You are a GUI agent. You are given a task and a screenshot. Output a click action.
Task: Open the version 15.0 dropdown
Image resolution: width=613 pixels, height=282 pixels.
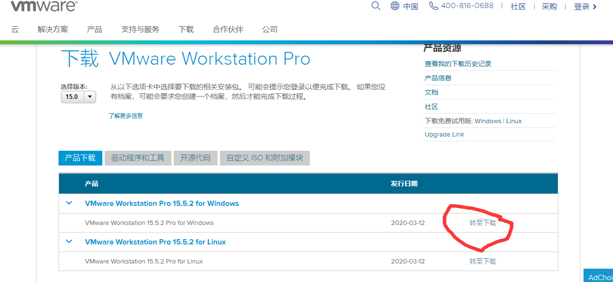[x=79, y=97]
